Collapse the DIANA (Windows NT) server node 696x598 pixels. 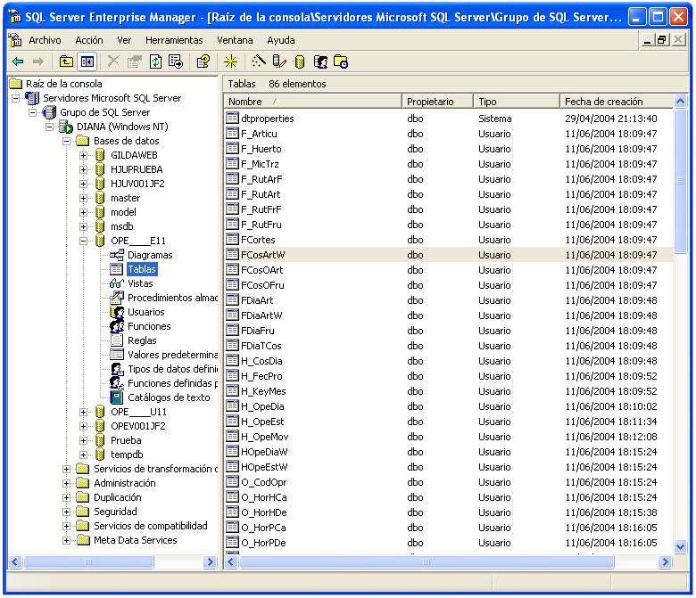pos(49,127)
